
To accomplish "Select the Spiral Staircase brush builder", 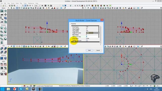I will (x=2, y=39).
